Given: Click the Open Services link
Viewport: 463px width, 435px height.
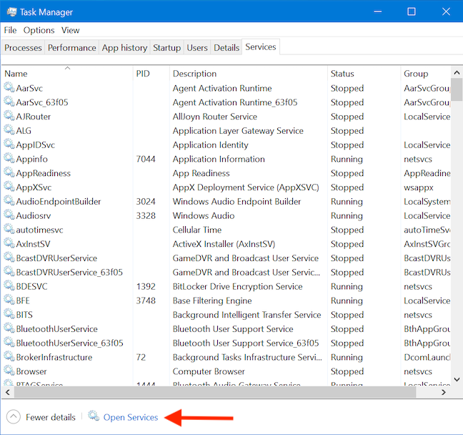Looking at the screenshot, I should click(x=131, y=417).
